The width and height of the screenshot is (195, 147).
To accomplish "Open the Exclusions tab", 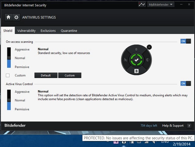I will 48,31.
